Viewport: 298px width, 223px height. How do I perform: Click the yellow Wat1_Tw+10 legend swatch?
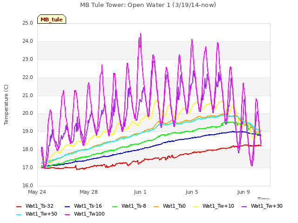coord(196,207)
